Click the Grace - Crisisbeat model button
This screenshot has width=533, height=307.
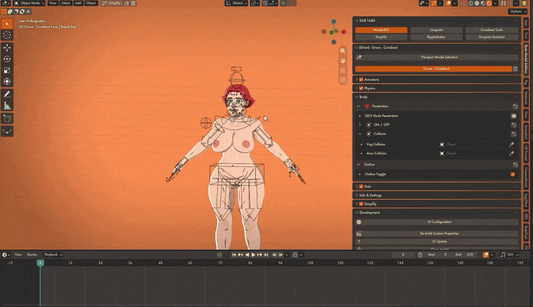tap(434, 69)
